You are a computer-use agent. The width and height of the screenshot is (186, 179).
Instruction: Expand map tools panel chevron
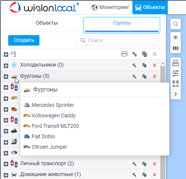(176, 94)
